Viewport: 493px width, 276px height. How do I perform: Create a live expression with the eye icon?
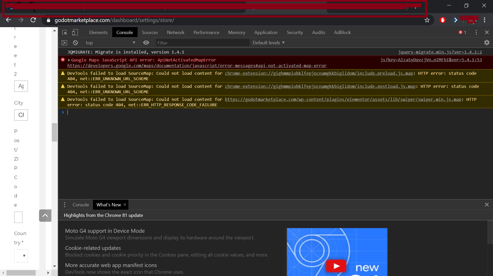coord(146,43)
